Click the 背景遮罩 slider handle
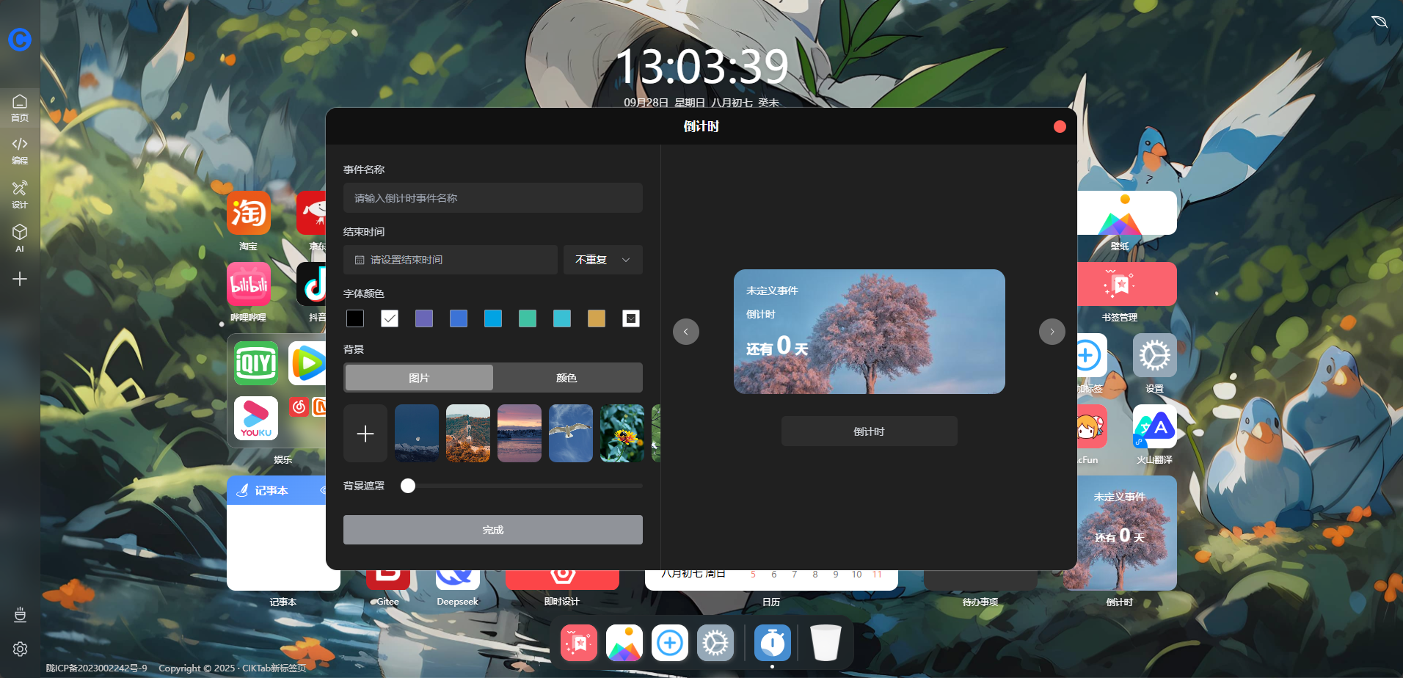The height and width of the screenshot is (678, 1403). click(x=408, y=486)
